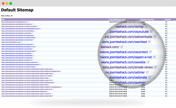Viewport: 176px width, 108px height.
Task: Open the extensions/osmeta-2 link
Action: [21, 64]
